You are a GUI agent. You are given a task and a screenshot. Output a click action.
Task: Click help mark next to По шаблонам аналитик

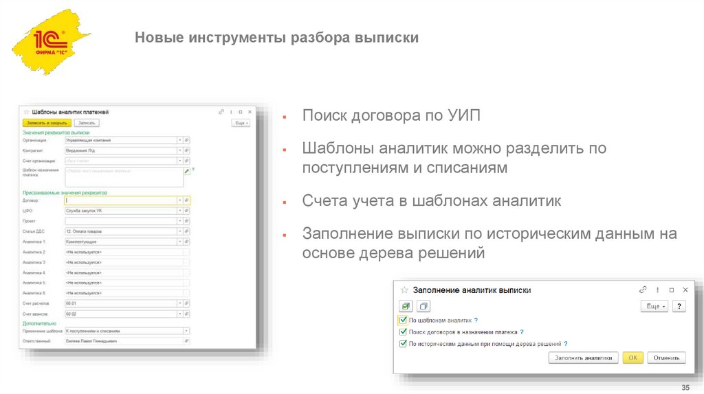click(476, 320)
